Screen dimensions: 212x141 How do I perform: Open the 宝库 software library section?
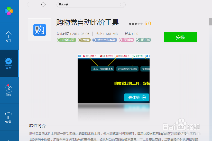(x=8, y=64)
